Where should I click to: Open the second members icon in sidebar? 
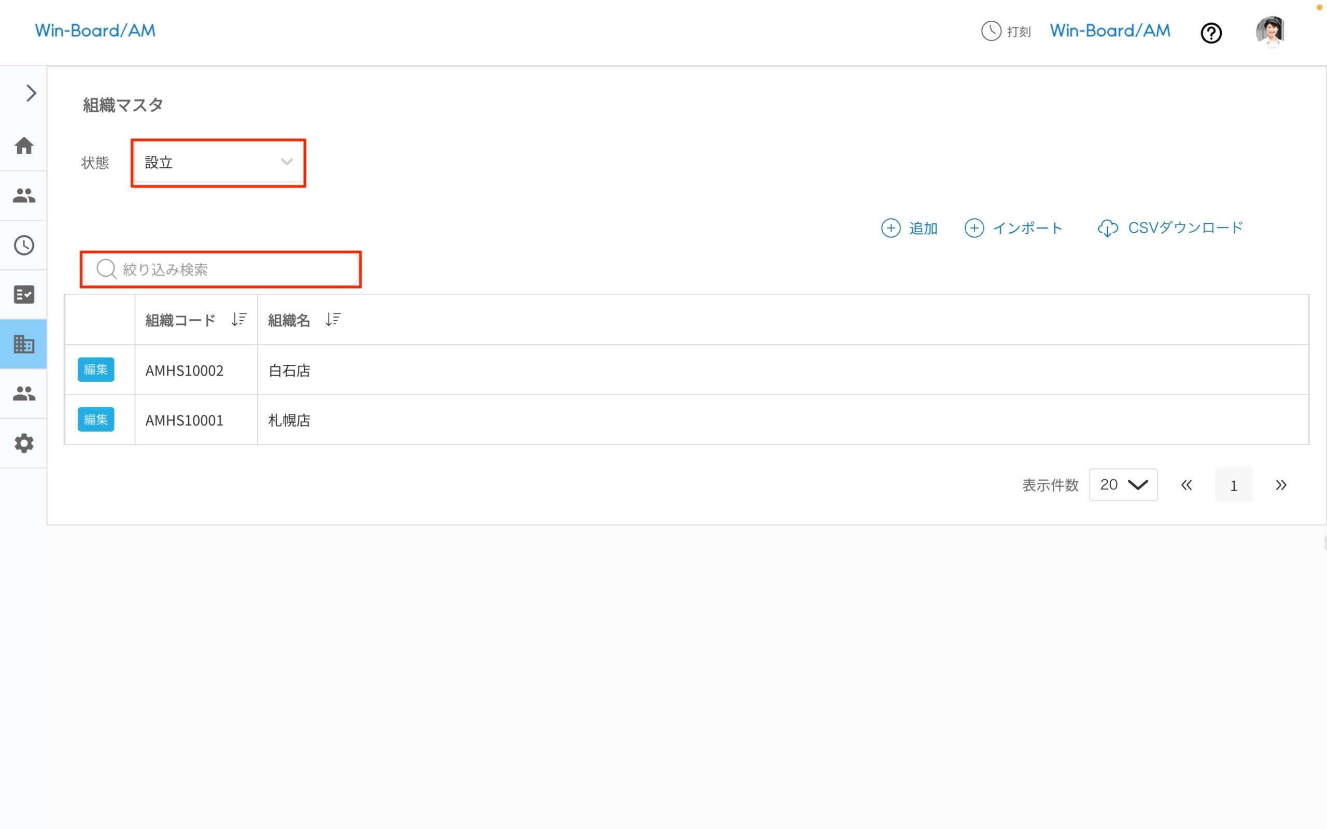[23, 394]
